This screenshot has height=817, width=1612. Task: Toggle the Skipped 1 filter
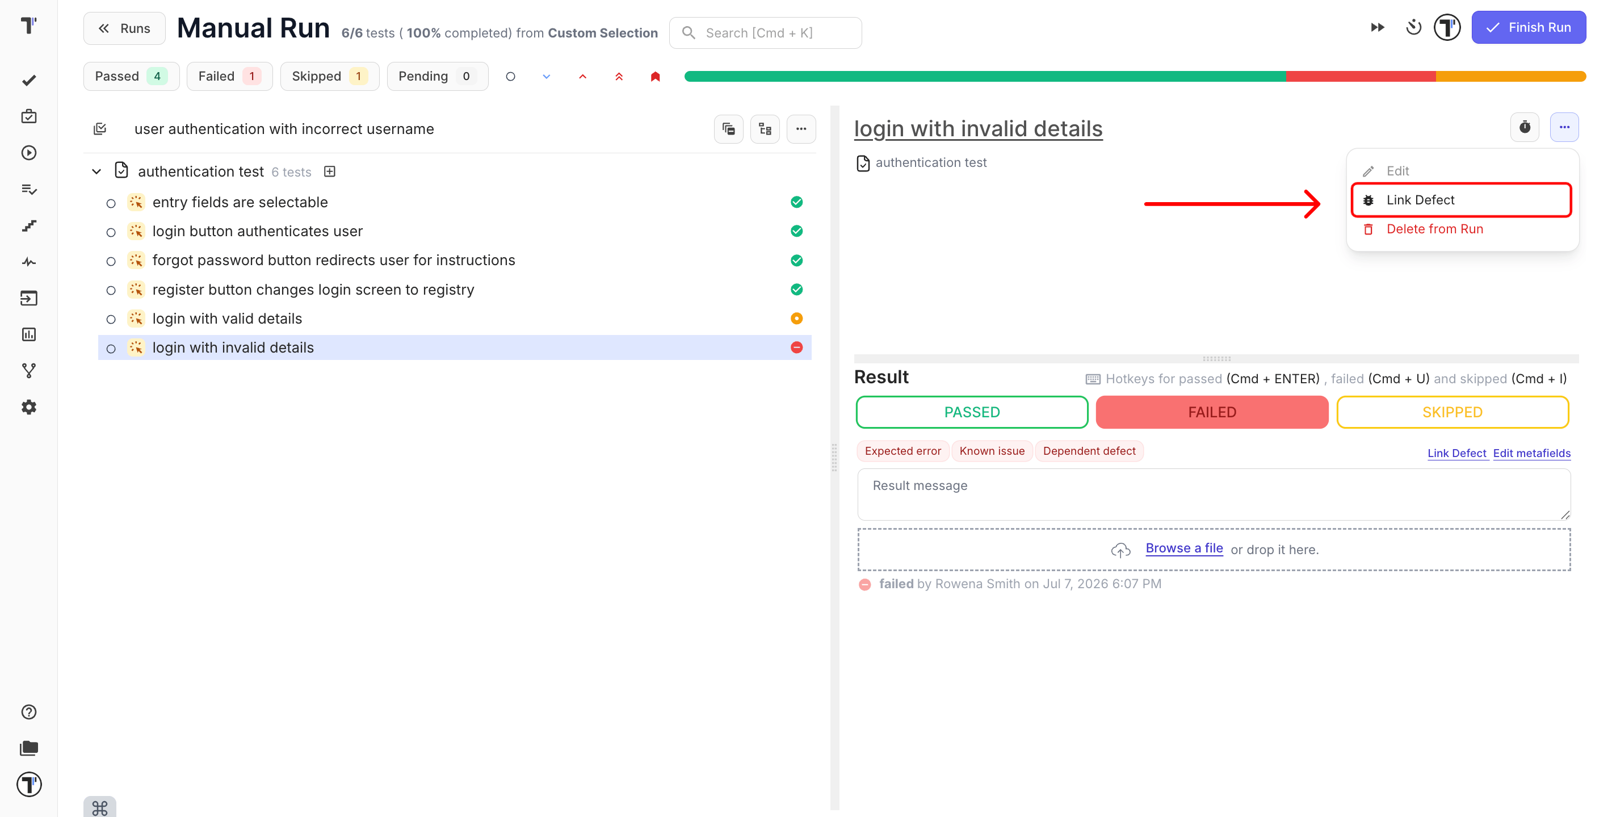[330, 77]
